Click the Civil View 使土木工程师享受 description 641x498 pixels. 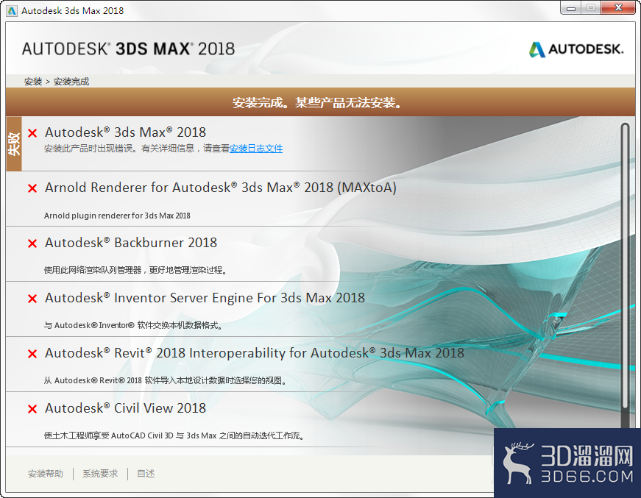click(174, 435)
